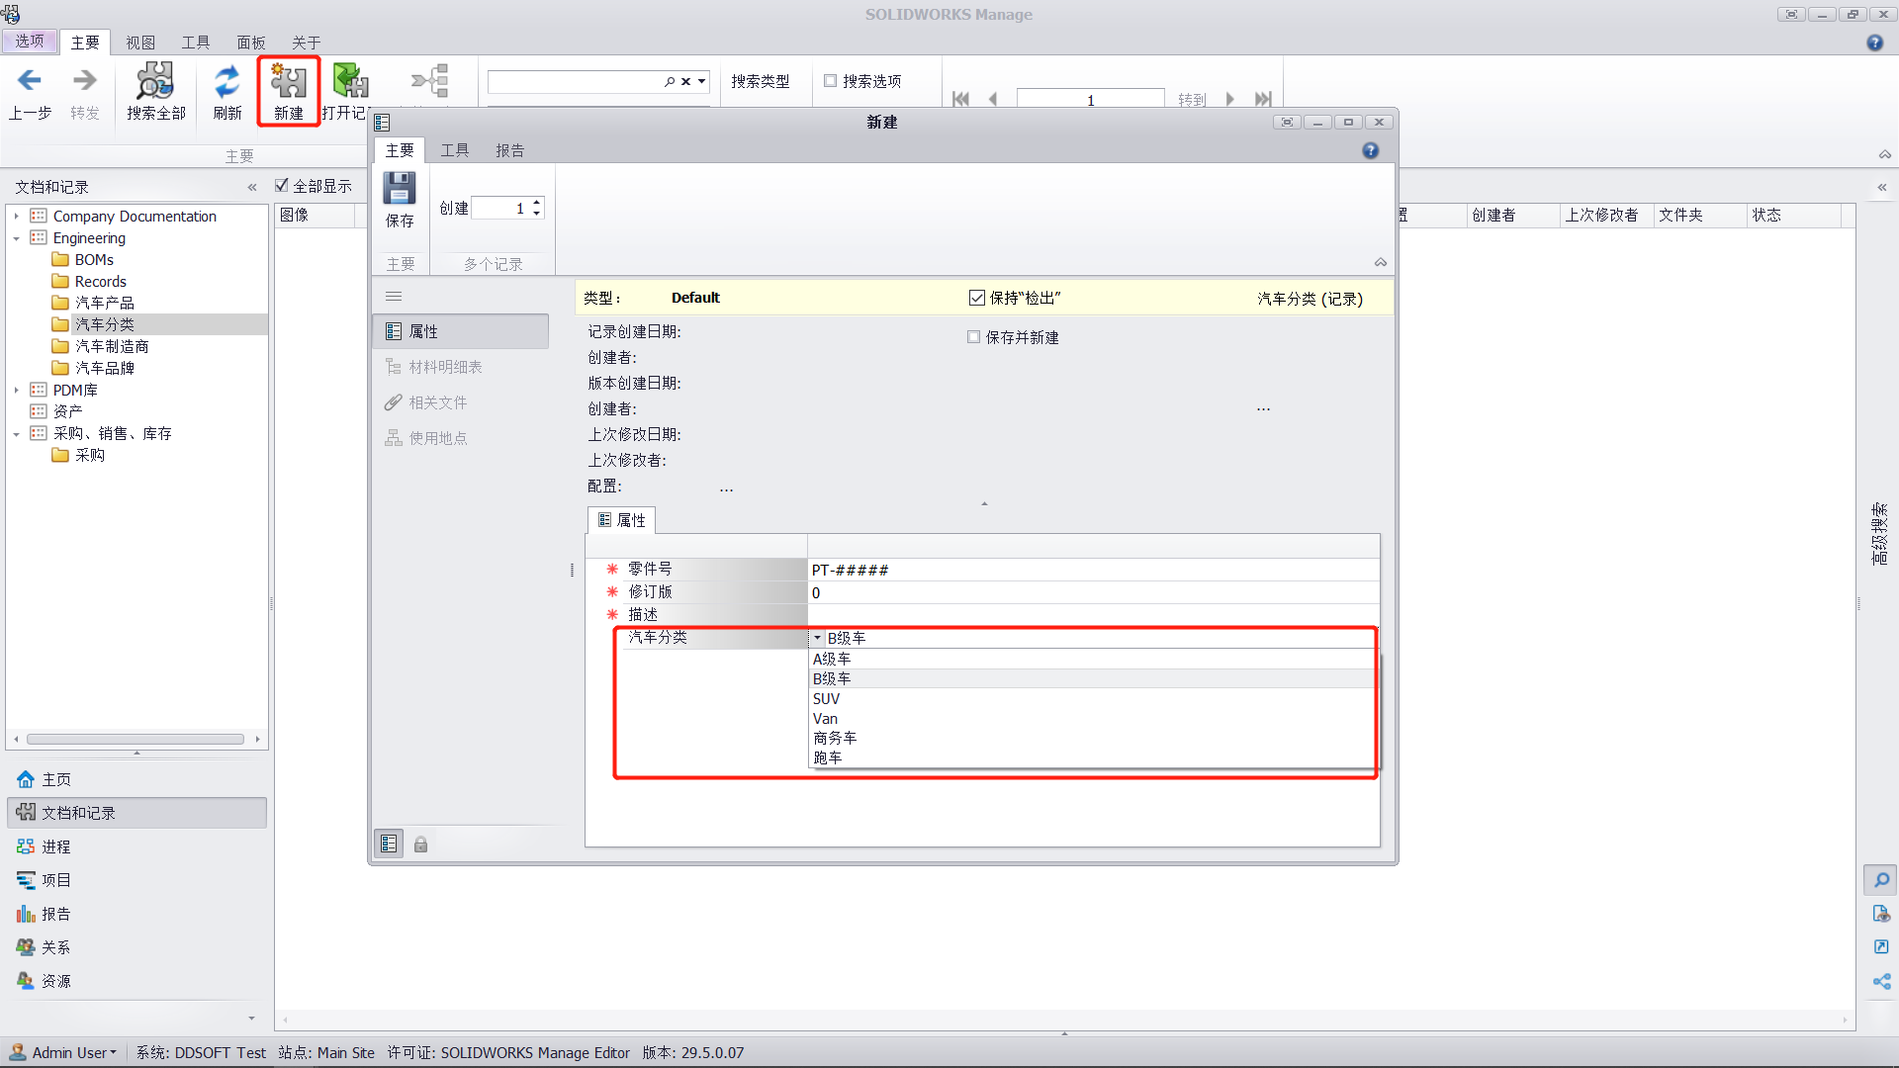Click the lock icon below properties list
The image size is (1899, 1068).
[x=420, y=845]
